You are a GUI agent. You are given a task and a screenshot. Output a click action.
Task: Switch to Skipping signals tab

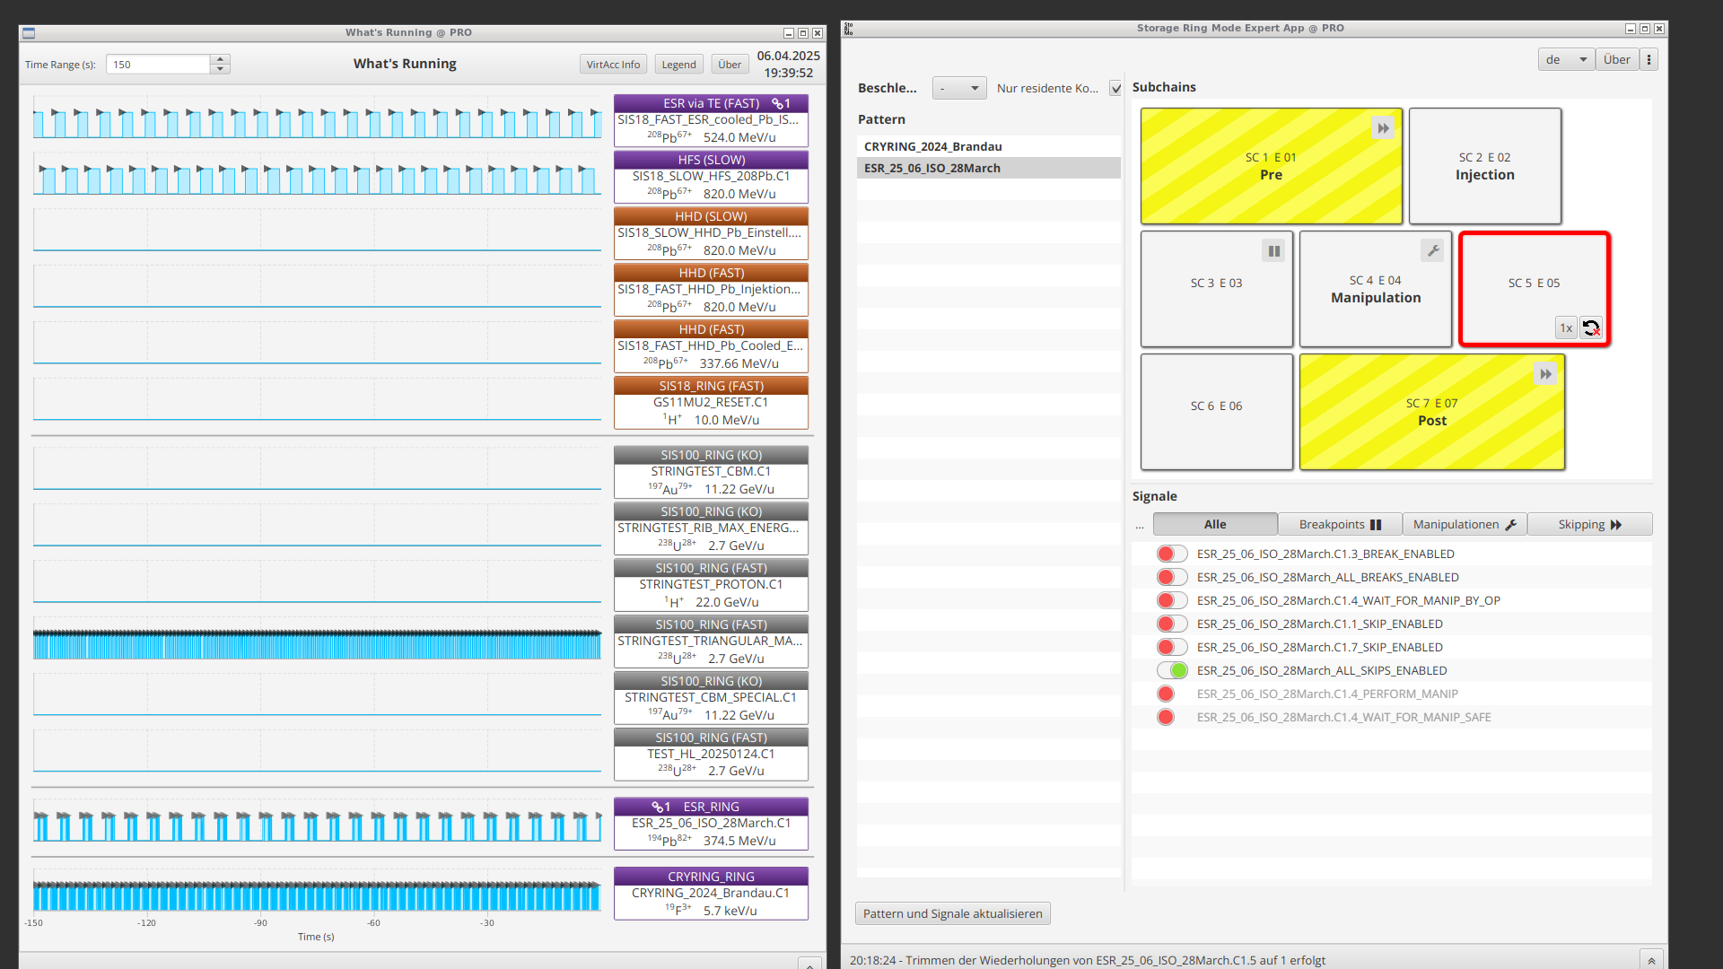1589,524
